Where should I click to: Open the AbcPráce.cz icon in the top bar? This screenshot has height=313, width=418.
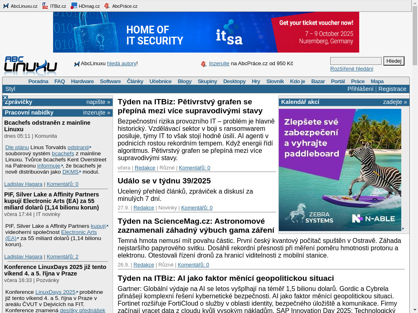[x=107, y=6]
